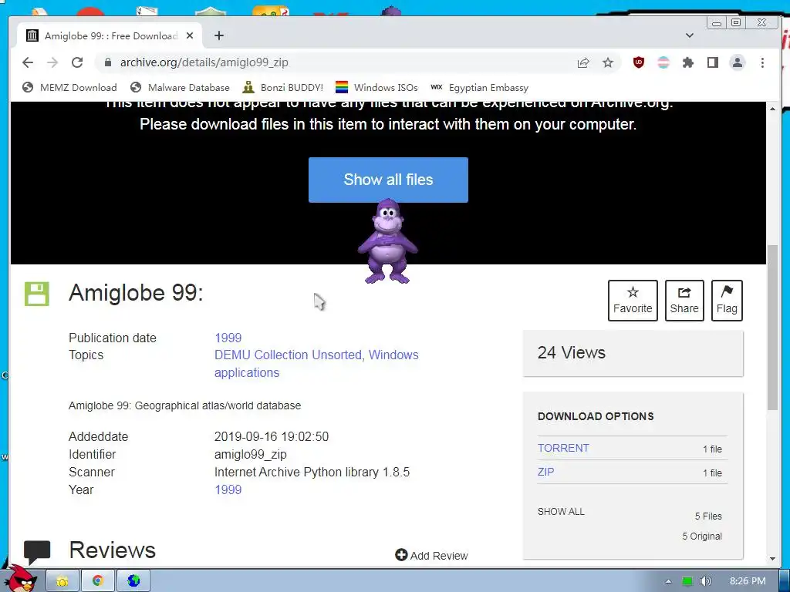Switch to Chrome in the taskbar
The width and height of the screenshot is (790, 592).
97,581
